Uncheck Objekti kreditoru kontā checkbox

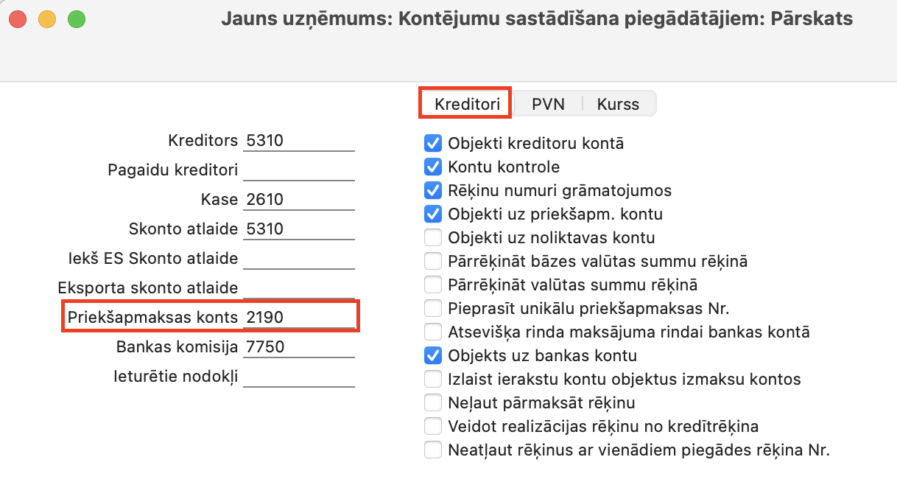(433, 143)
